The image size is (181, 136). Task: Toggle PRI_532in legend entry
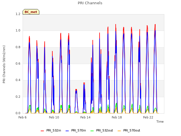point(51,130)
